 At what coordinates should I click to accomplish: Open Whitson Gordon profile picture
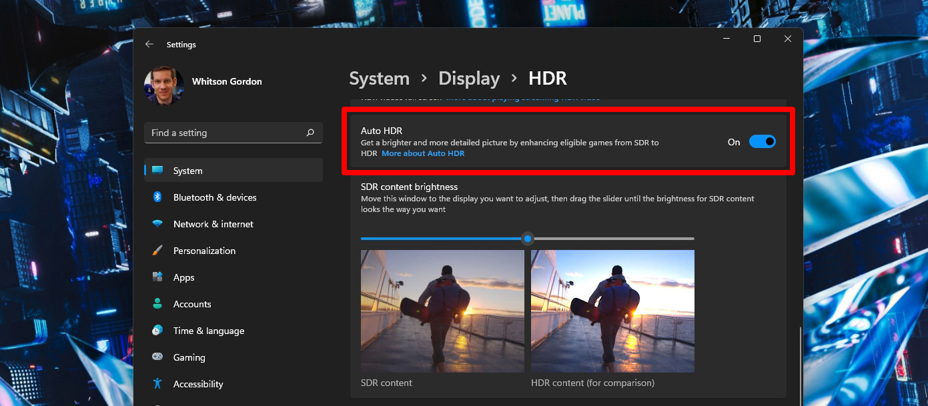[x=163, y=86]
